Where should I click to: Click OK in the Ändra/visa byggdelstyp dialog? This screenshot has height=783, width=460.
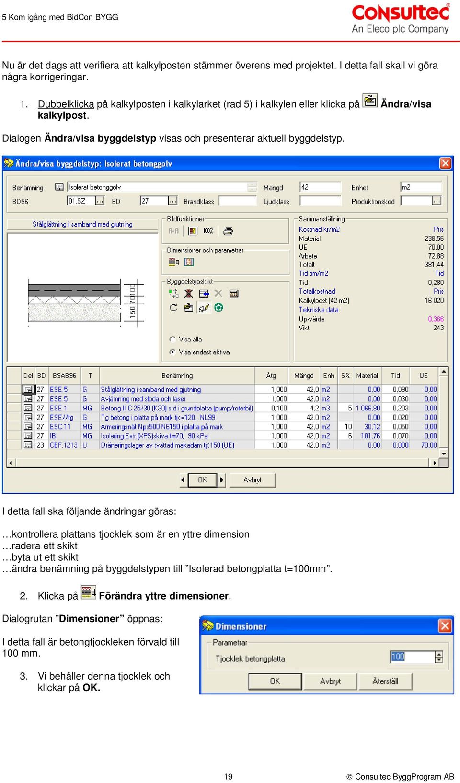(202, 480)
